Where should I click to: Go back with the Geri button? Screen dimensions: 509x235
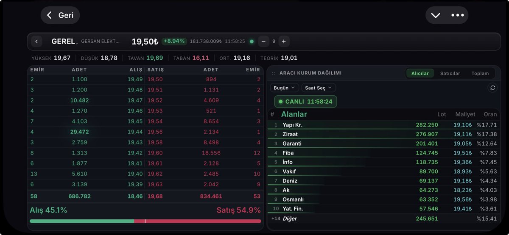click(x=60, y=15)
